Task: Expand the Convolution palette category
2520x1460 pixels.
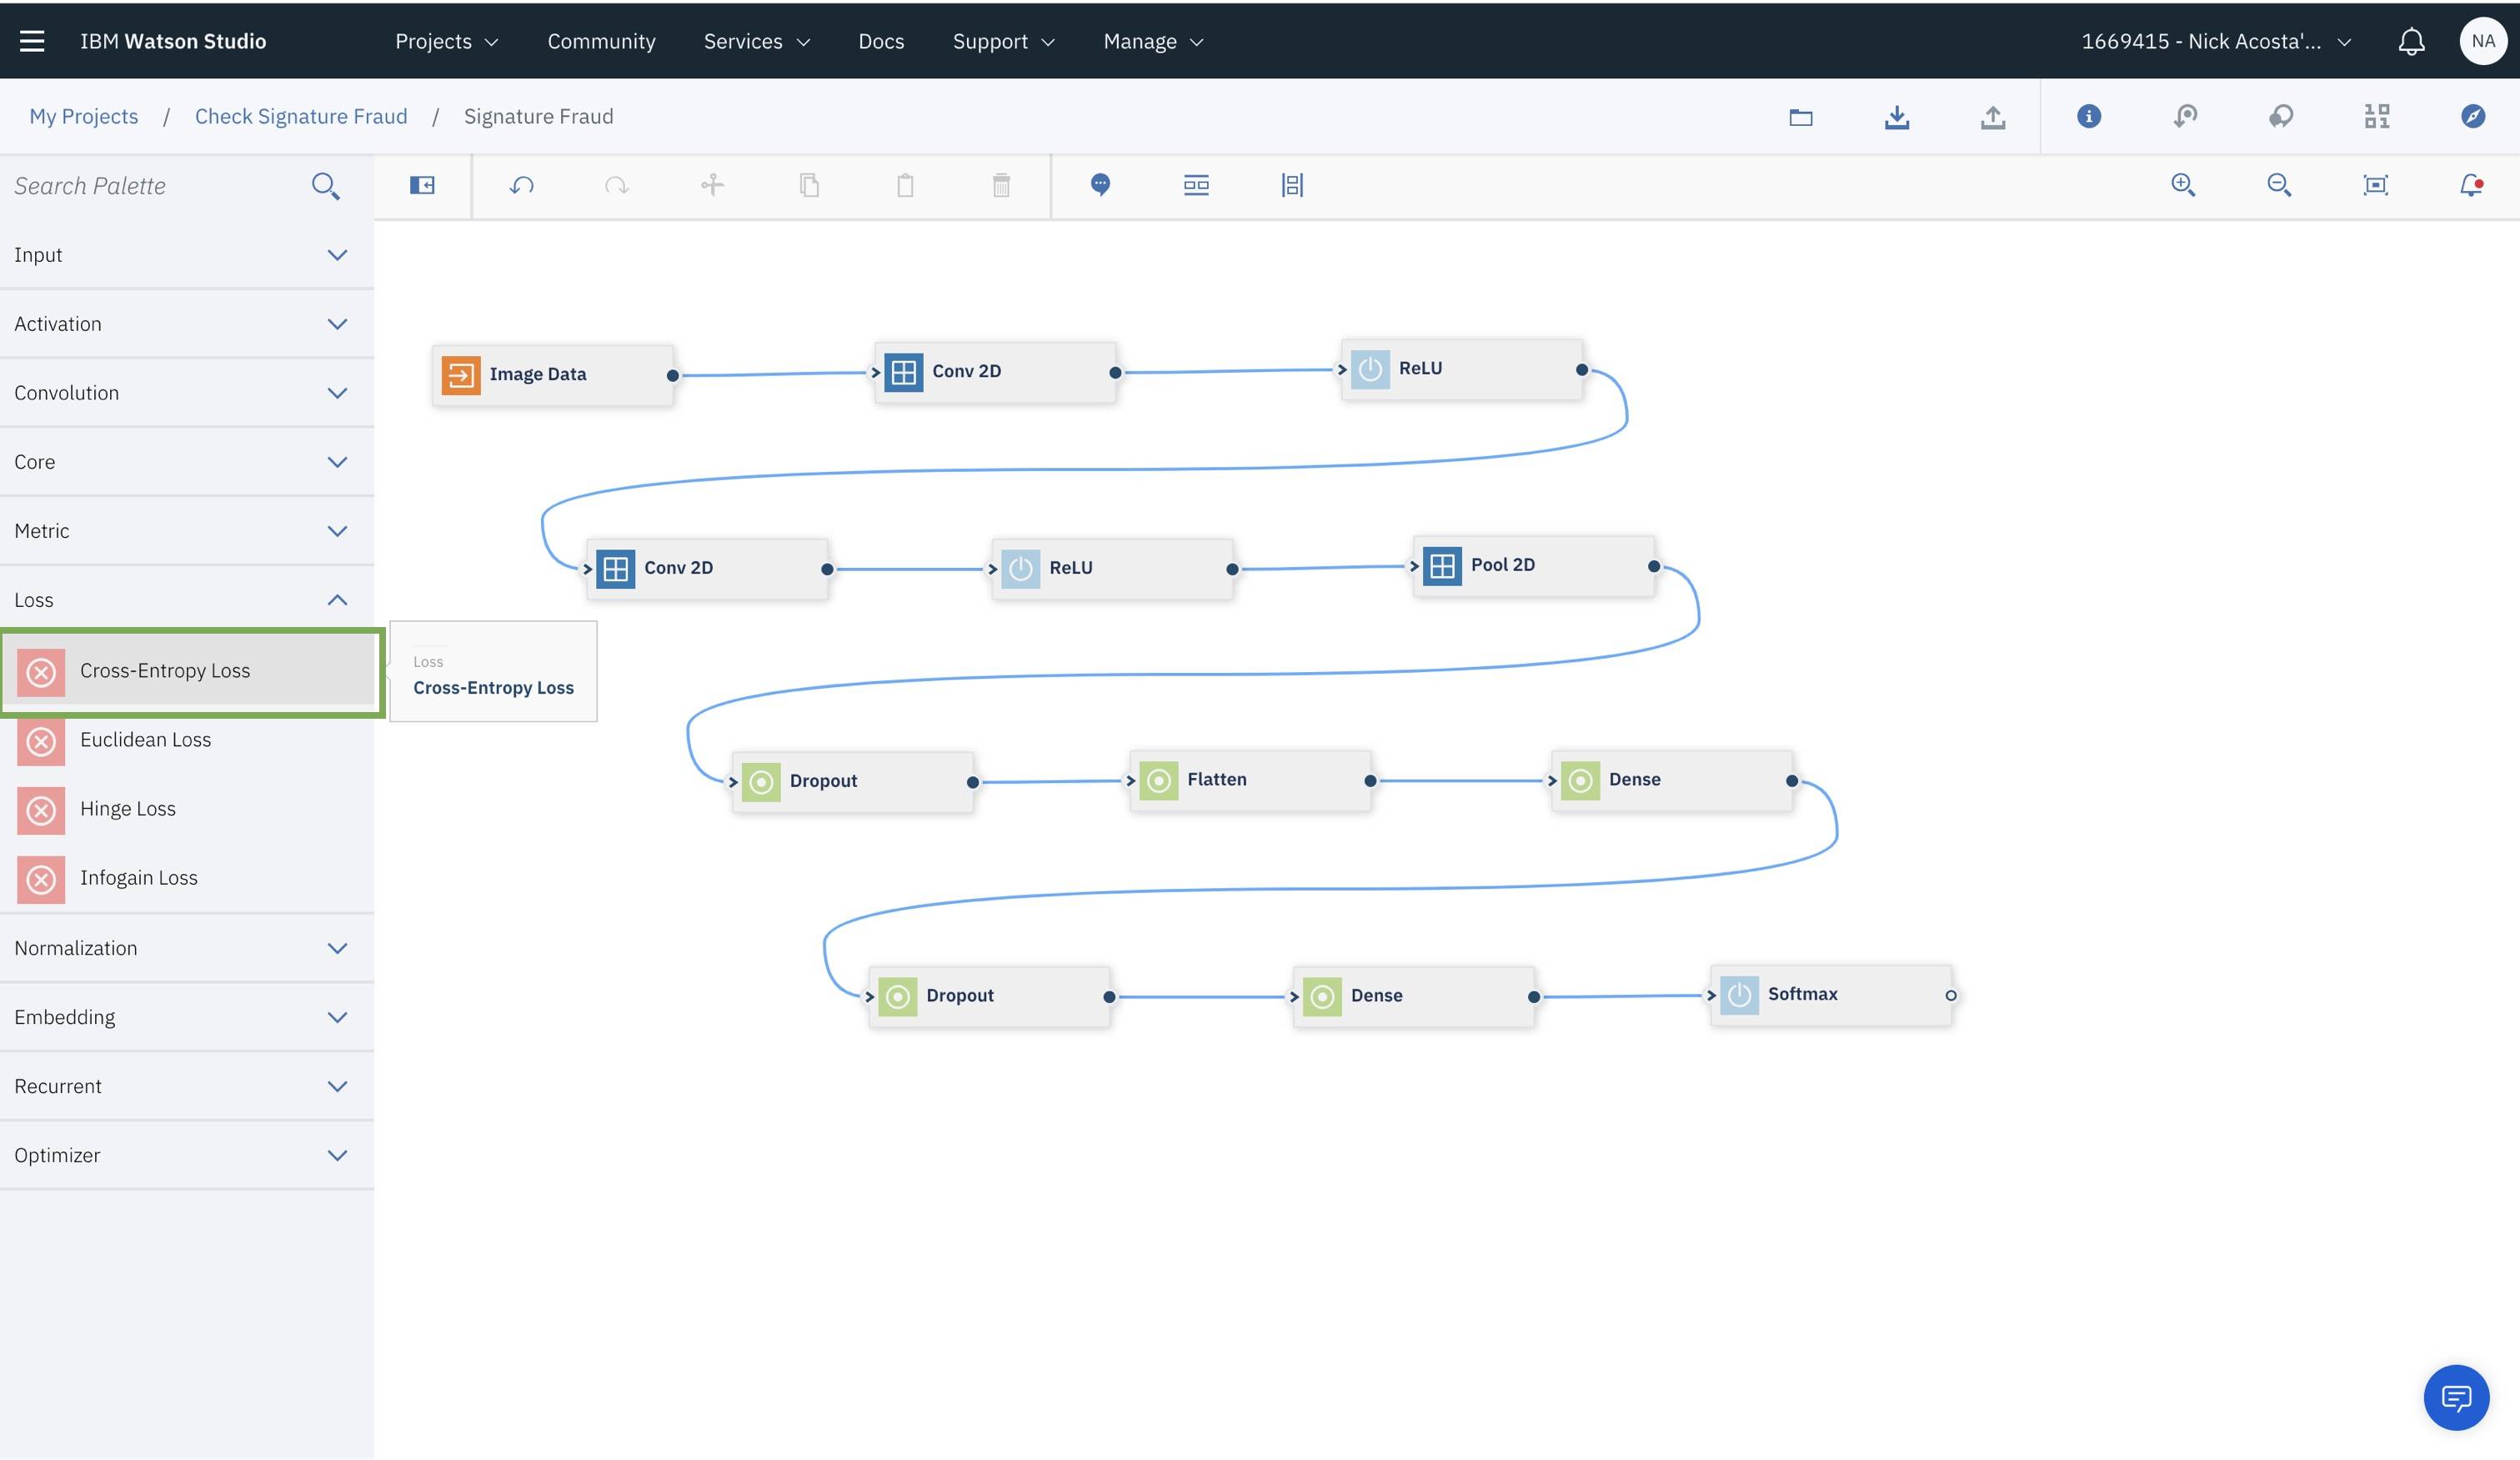Action: point(187,393)
